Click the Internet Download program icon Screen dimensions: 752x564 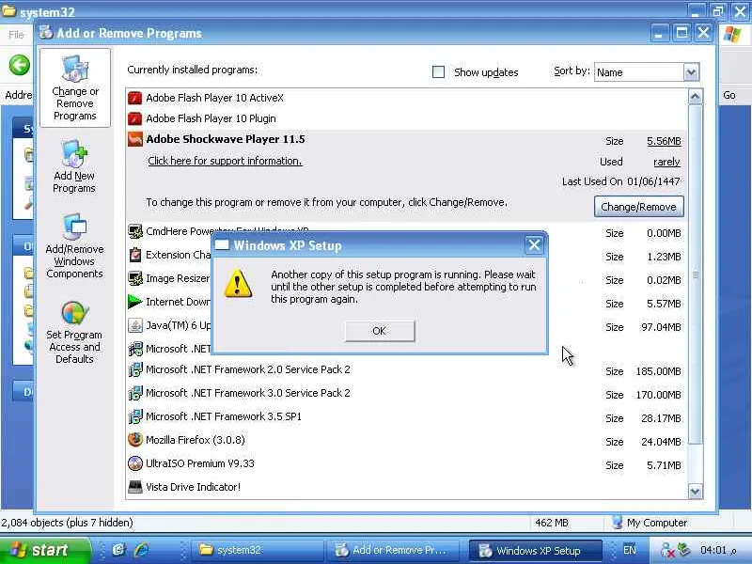coord(135,302)
